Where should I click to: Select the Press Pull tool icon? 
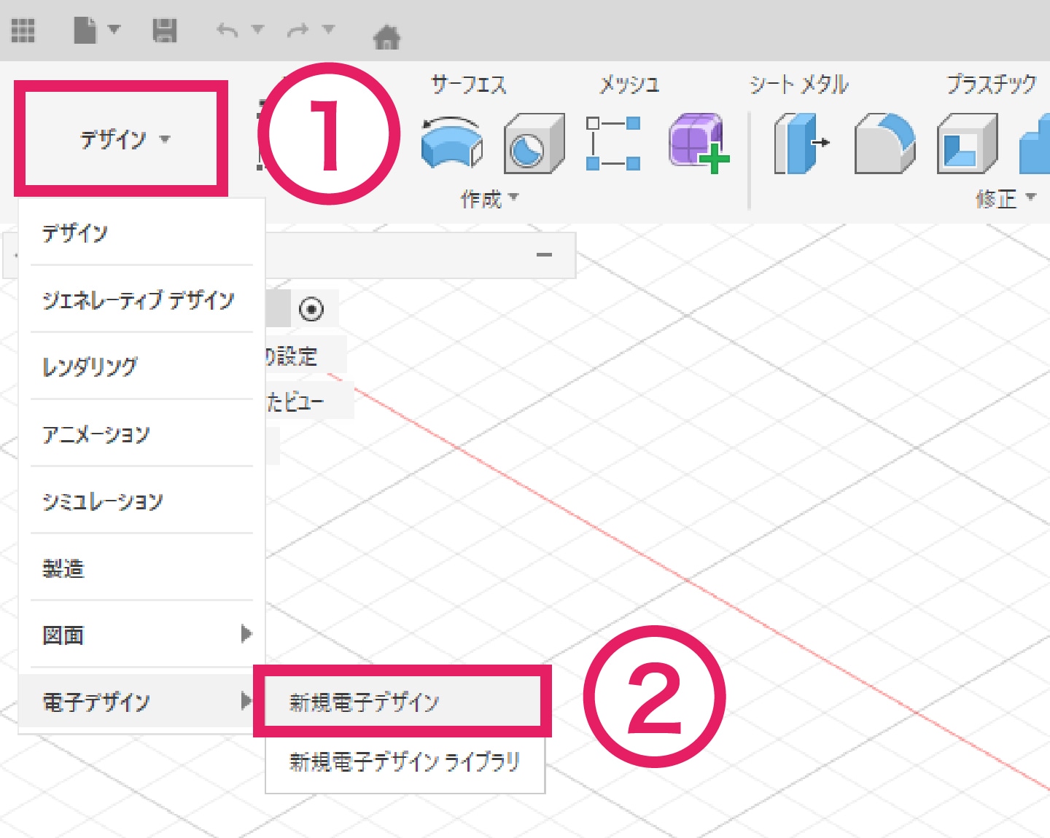pos(800,144)
